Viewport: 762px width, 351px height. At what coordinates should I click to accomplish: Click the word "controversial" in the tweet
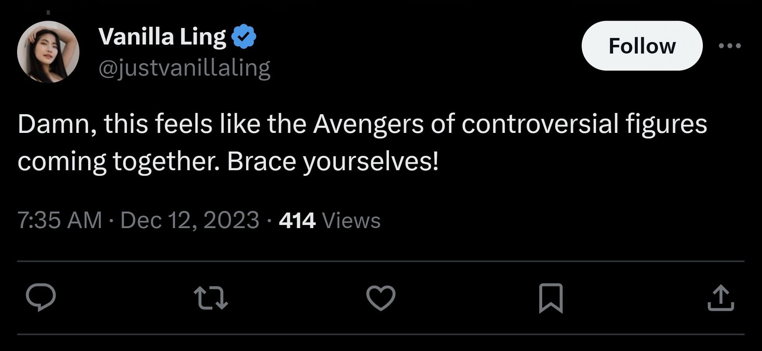click(540, 123)
